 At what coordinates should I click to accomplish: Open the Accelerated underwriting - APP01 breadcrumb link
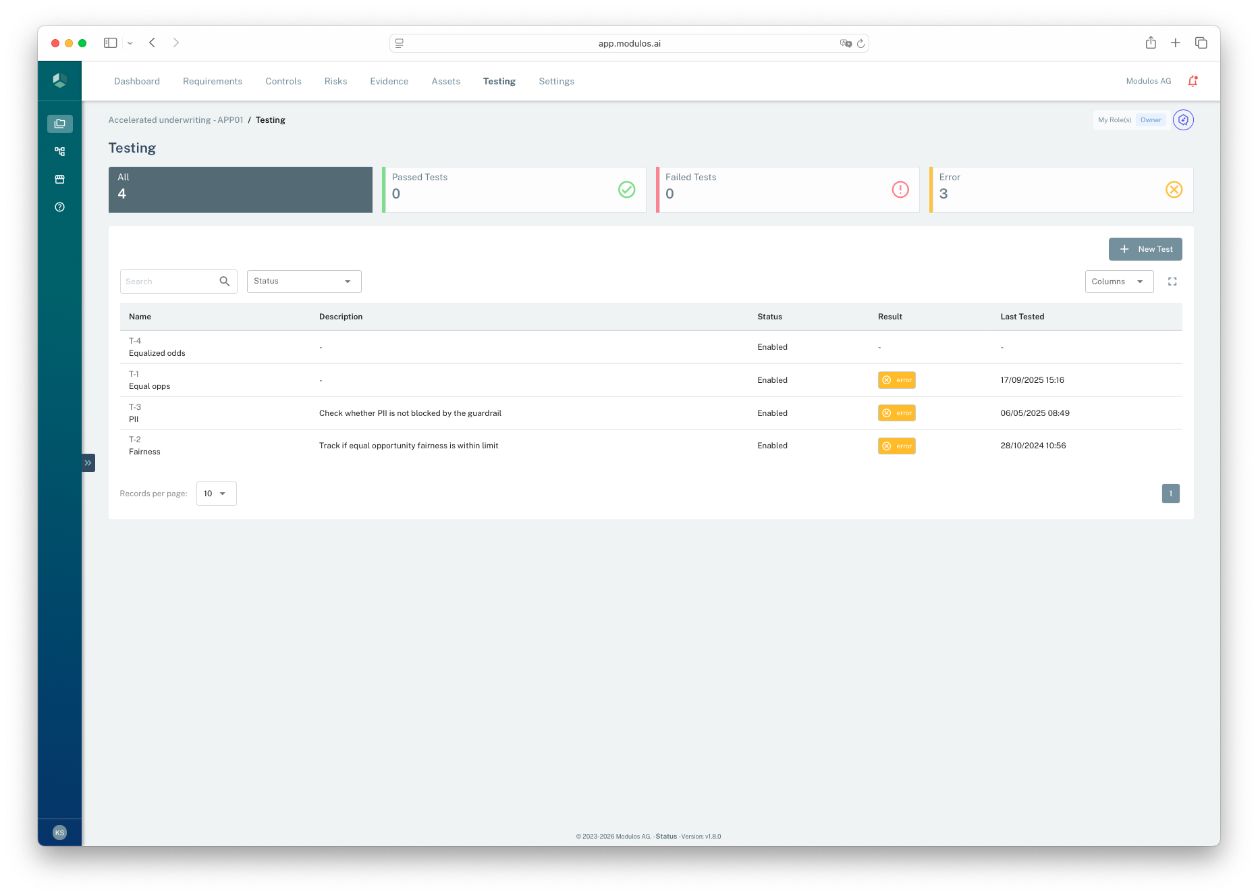[x=175, y=120]
